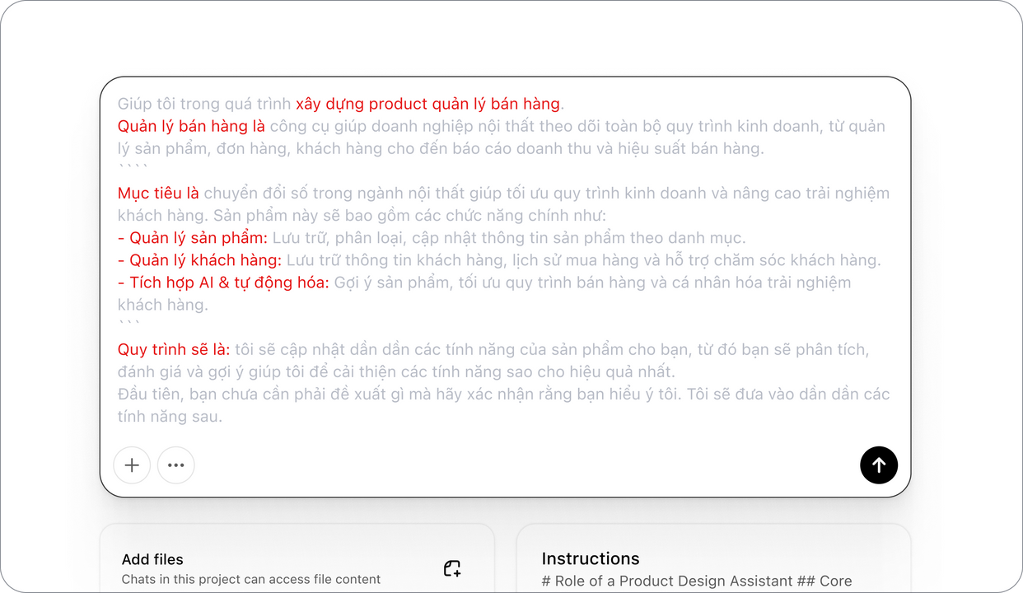Click the red text 'xây dựng product quản lý bán hàng'
Image resolution: width=1023 pixels, height=593 pixels.
(427, 103)
